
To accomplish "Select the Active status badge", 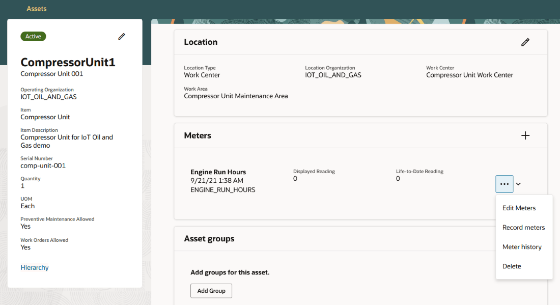I will (33, 36).
